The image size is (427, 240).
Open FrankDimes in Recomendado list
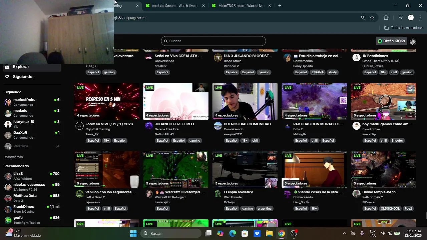[32, 209]
